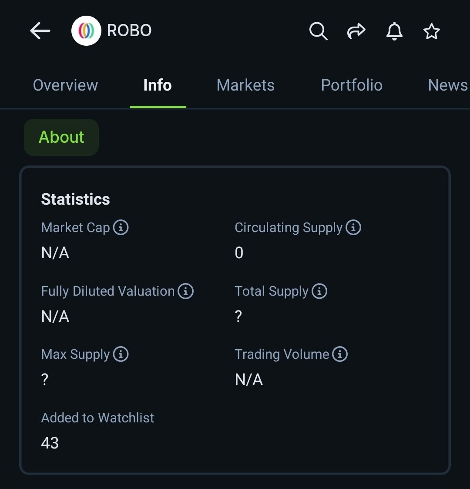Open search with the magnifier icon
Image resolution: width=470 pixels, height=489 pixels.
click(318, 31)
